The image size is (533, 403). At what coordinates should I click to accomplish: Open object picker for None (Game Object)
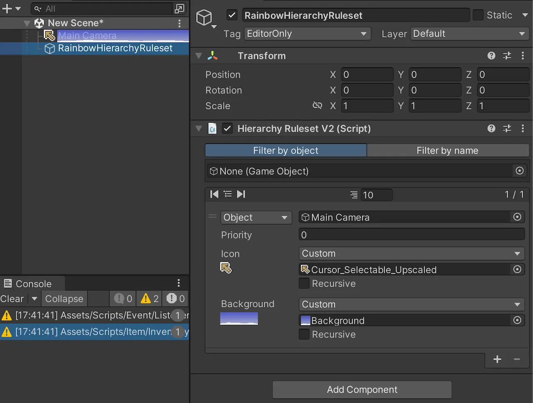[x=520, y=171]
